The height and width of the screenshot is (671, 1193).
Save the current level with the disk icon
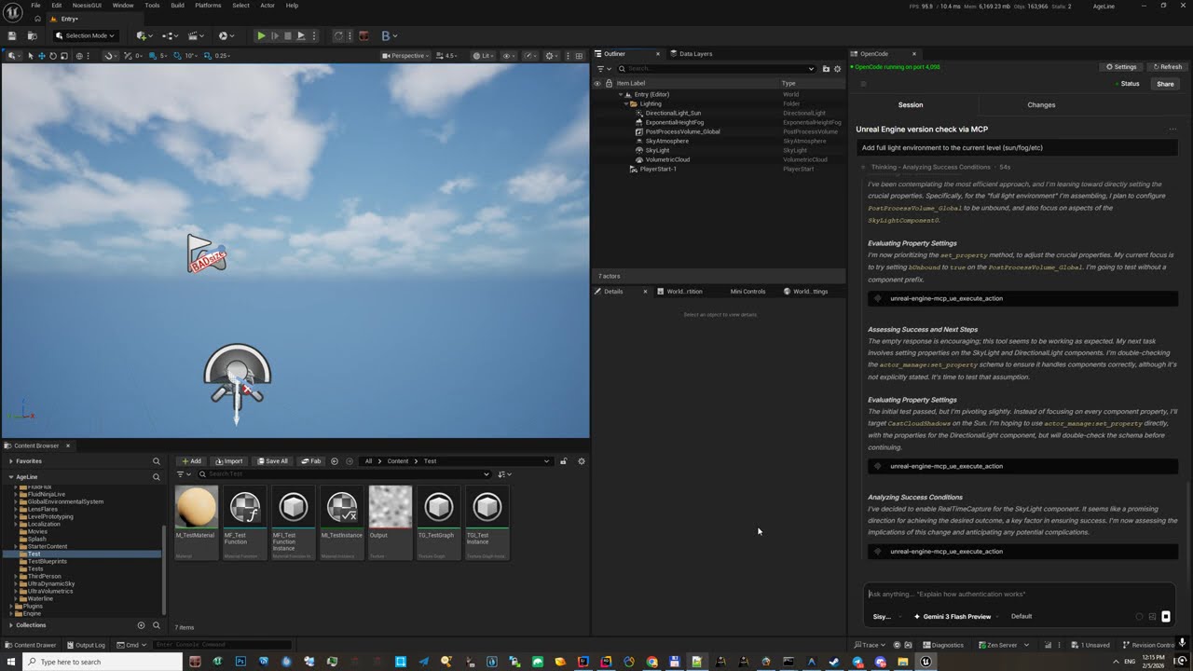tap(12, 35)
